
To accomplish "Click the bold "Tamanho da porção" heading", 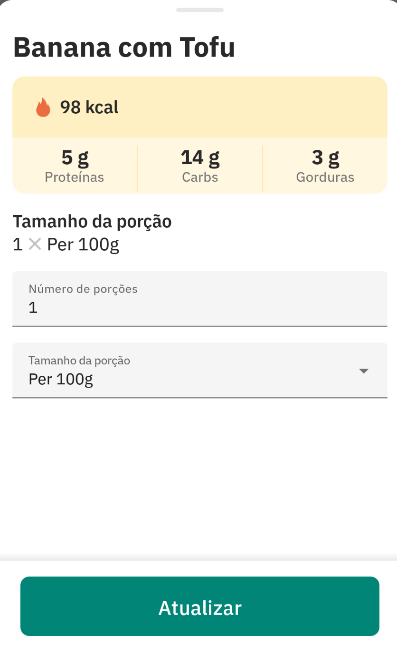I will point(92,222).
